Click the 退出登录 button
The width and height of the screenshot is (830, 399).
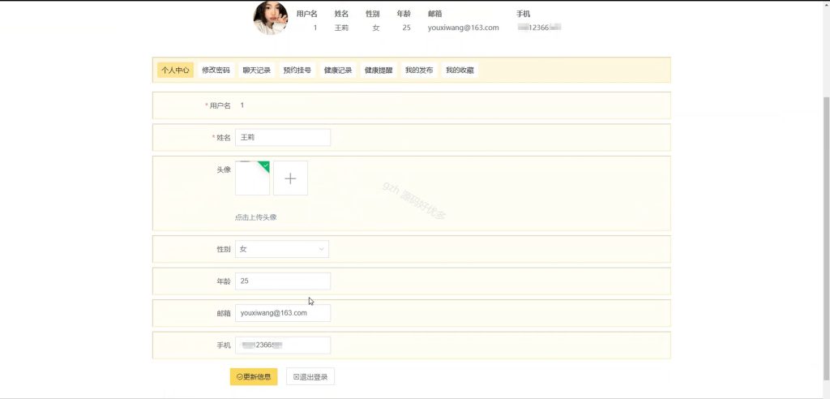click(310, 377)
